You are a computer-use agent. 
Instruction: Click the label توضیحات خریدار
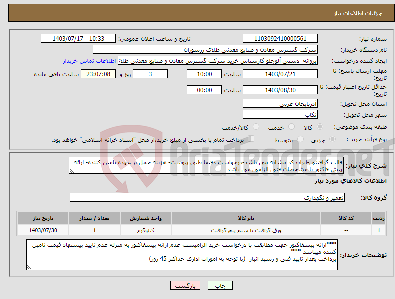point(363,255)
